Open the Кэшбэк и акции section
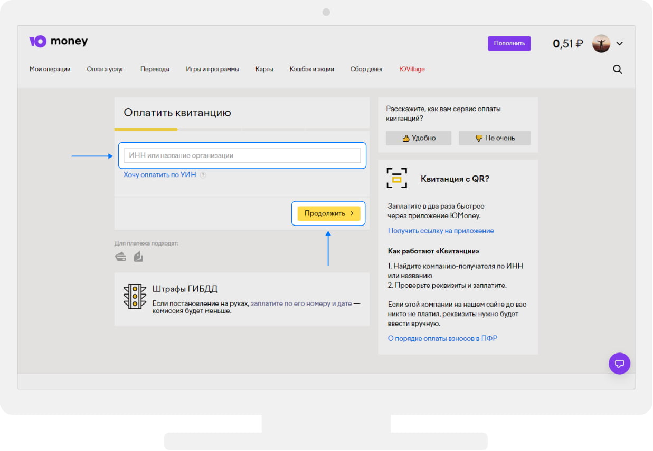This screenshot has height=451, width=653. click(x=311, y=69)
